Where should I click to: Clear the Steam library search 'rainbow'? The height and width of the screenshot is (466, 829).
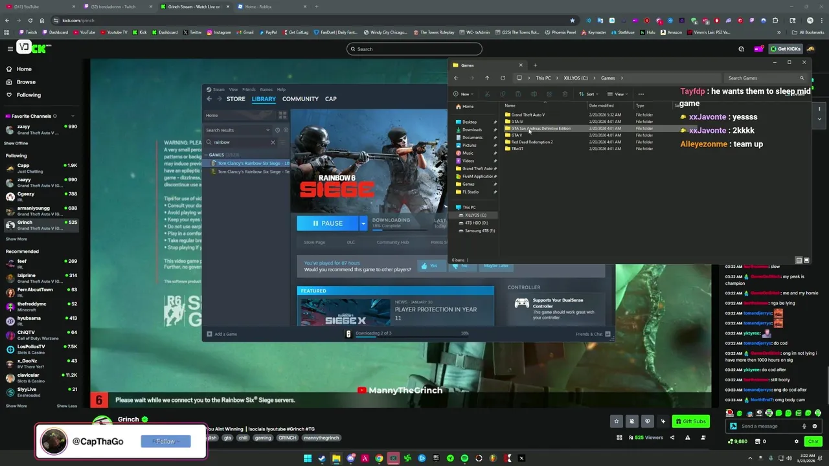[273, 142]
